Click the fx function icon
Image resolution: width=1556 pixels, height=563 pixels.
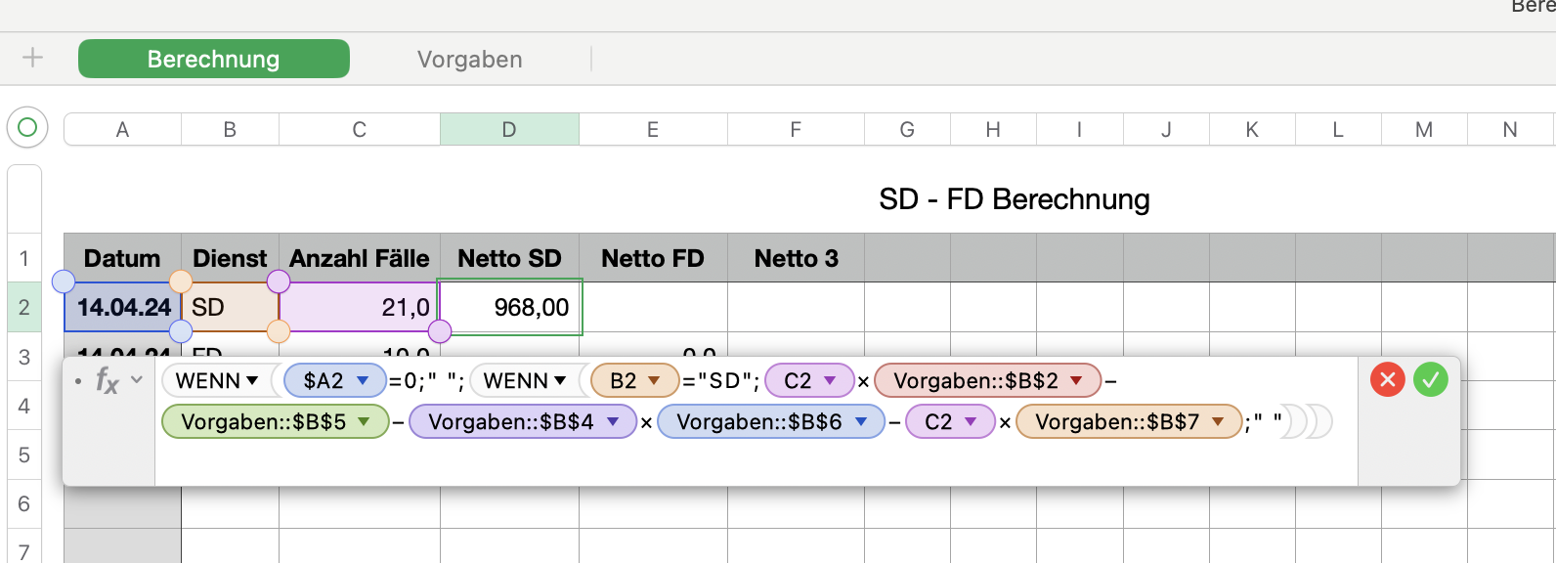107,380
